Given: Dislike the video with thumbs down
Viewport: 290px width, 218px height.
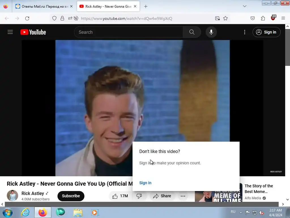Looking at the screenshot, I should tap(139, 196).
